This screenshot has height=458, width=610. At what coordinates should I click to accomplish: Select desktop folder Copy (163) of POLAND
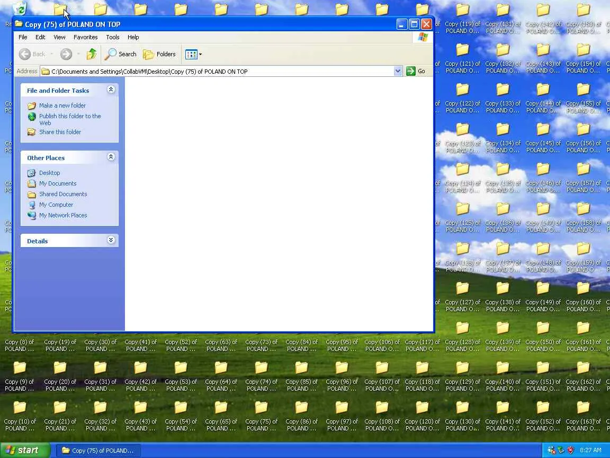(x=583, y=416)
